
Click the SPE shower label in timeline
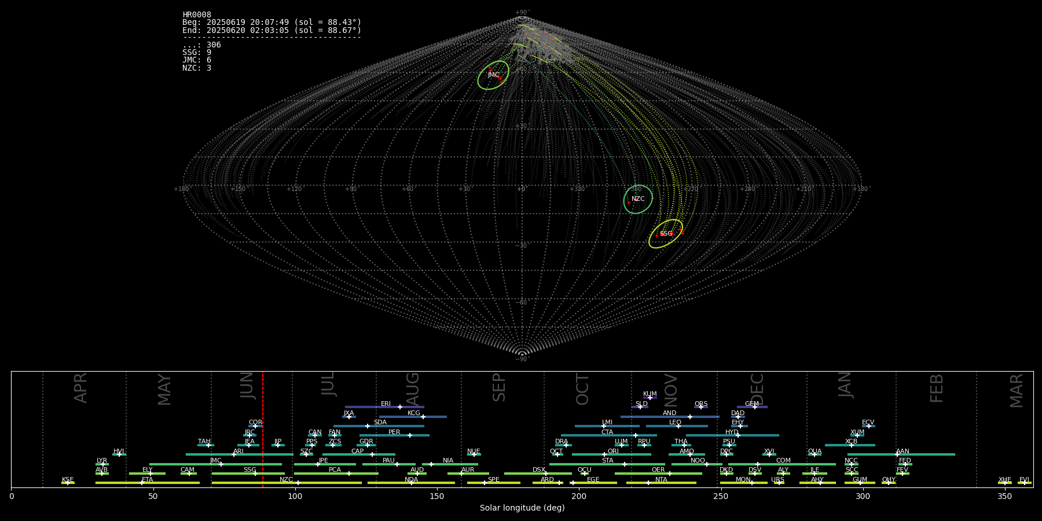point(493,480)
